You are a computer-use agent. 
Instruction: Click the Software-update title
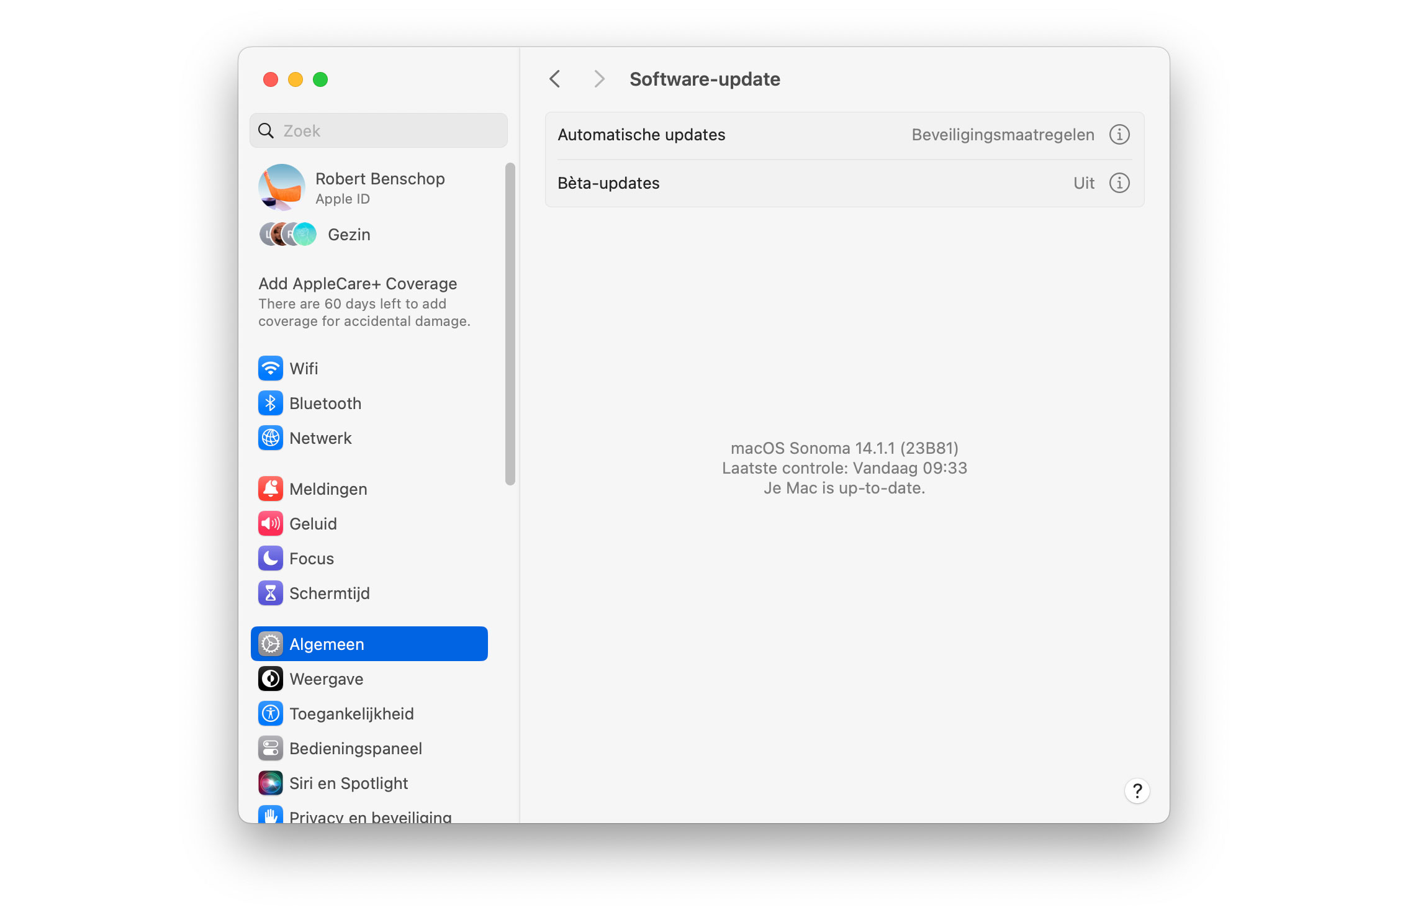point(705,79)
